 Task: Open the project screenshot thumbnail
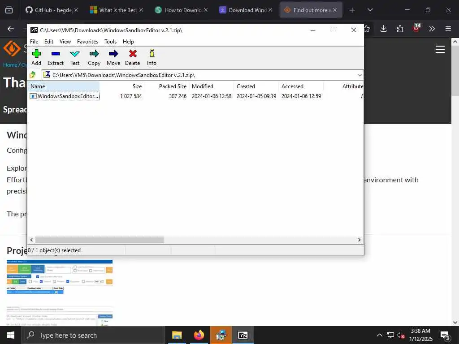click(x=60, y=292)
